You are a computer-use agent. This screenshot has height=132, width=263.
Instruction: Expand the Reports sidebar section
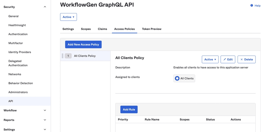45,120
